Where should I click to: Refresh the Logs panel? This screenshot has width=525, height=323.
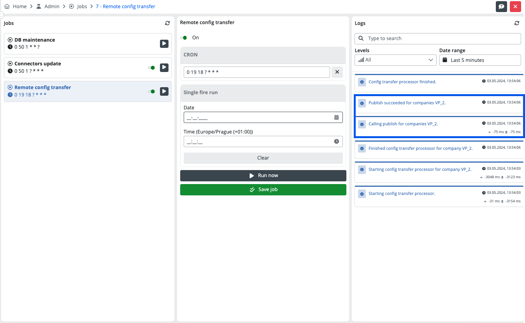pos(517,23)
